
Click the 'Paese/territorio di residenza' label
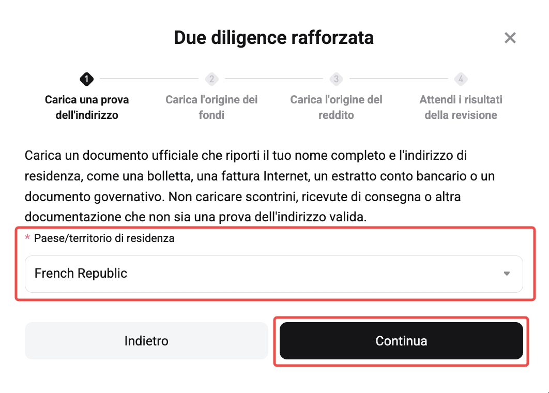104,238
